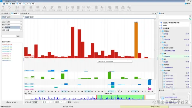The height and width of the screenshot is (108, 192).
Task: Click the folder icon in the toolbar
Action: 31,7
